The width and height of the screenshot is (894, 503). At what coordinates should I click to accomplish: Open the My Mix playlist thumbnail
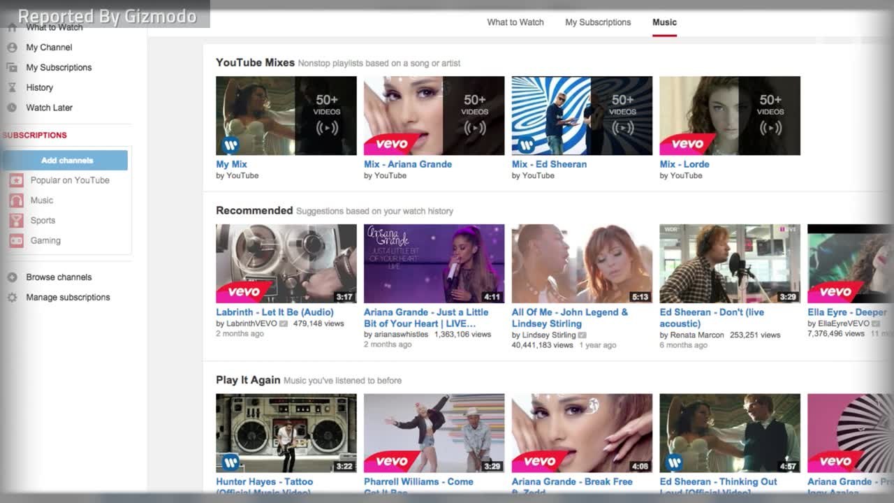pyautogui.click(x=286, y=116)
